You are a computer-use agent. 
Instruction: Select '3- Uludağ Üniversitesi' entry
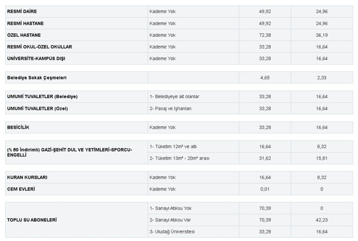[172, 231]
